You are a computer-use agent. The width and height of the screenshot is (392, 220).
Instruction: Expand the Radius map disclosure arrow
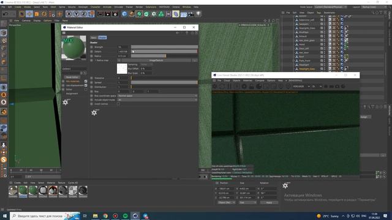point(96,61)
